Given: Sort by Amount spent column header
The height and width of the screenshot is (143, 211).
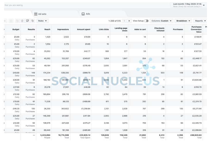Looking at the screenshot, I should pos(84,30).
